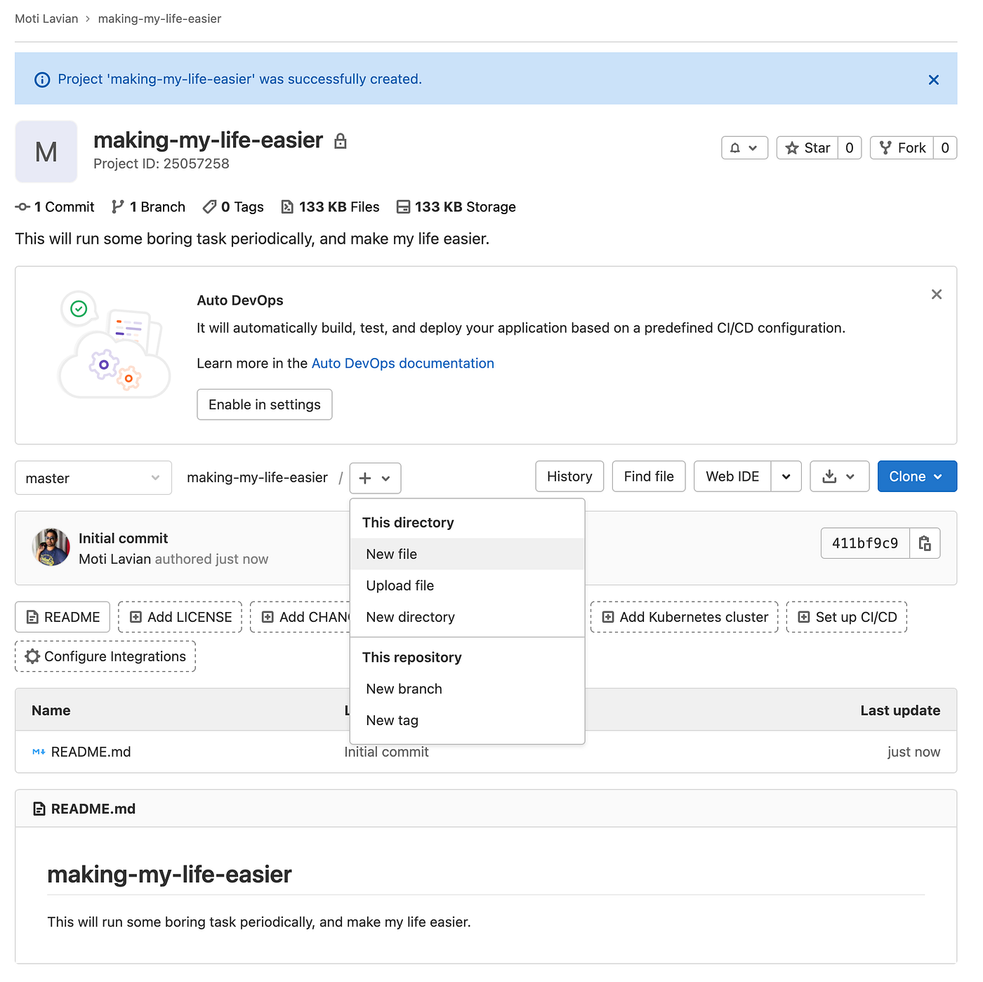983x982 pixels.
Task: Click Set up CI/CD button
Action: tap(847, 617)
